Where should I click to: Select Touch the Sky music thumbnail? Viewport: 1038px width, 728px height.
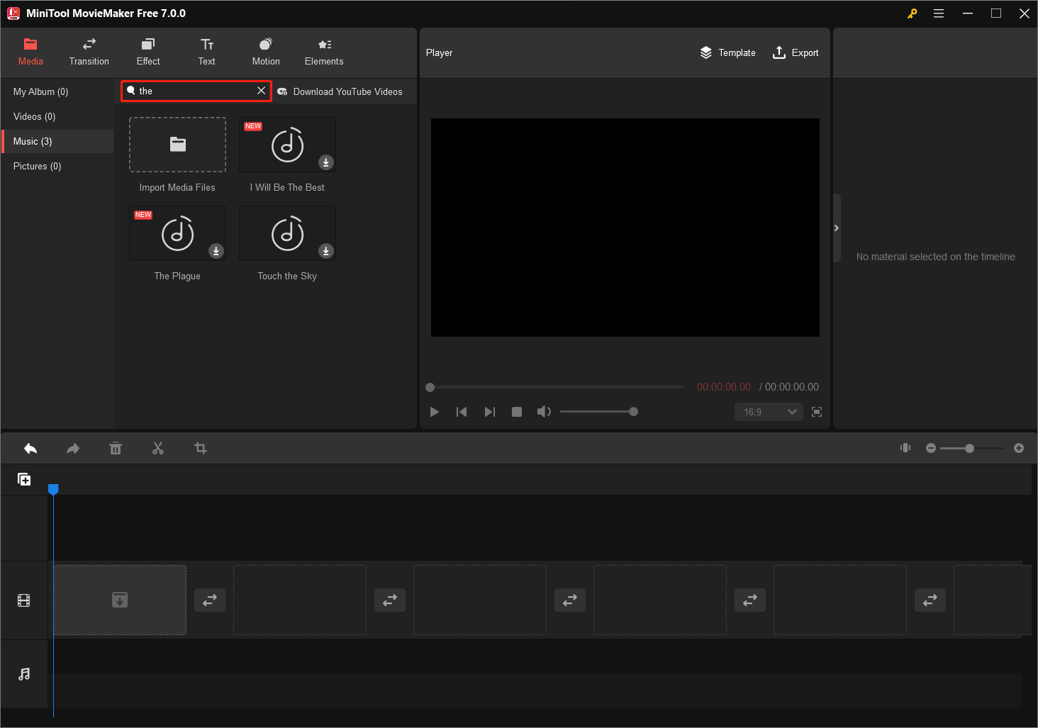(287, 233)
